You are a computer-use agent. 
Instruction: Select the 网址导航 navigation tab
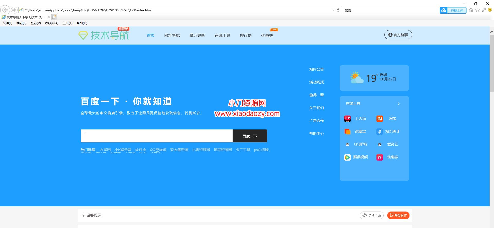(x=172, y=36)
